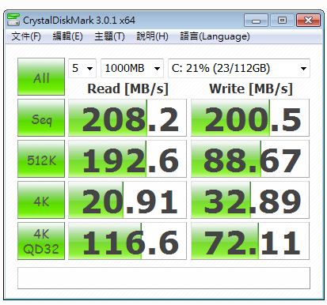Select the Seq read result 208.2

click(x=127, y=118)
